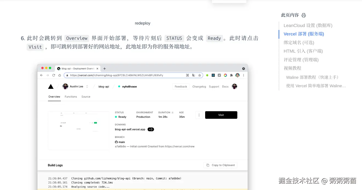Open the Docs link

coord(225,87)
